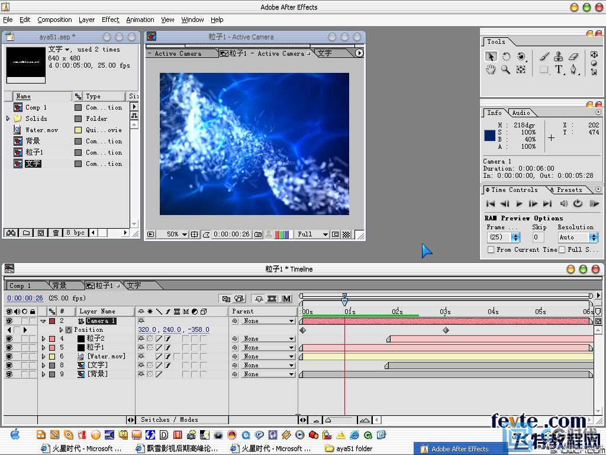Select the Rectangle Mask tool
The image size is (606, 455).
(544, 70)
